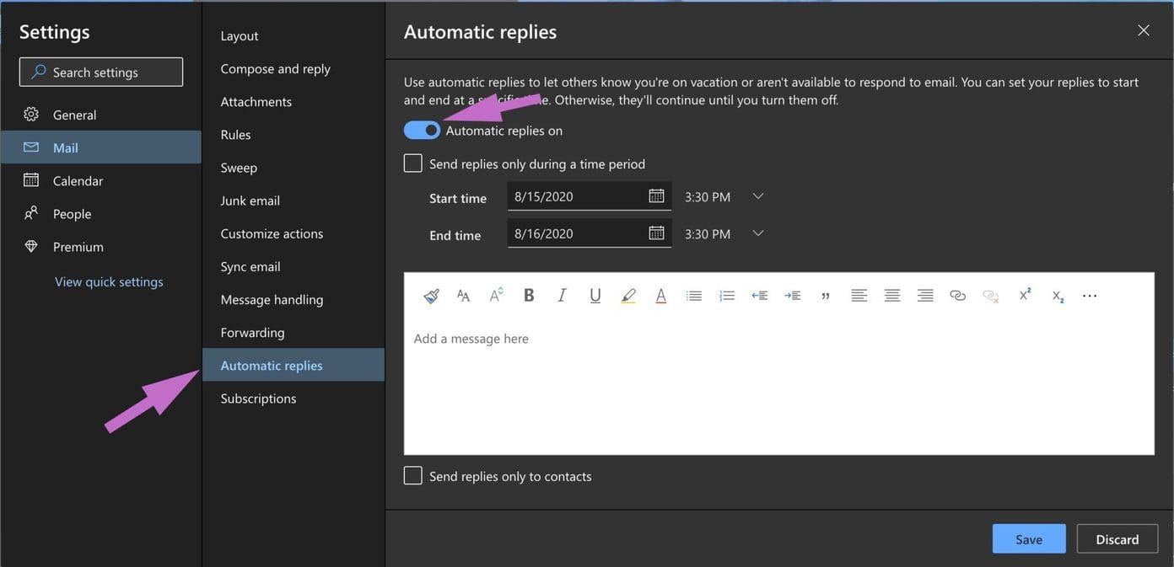
Task: Insert a bulleted list
Action: point(694,296)
